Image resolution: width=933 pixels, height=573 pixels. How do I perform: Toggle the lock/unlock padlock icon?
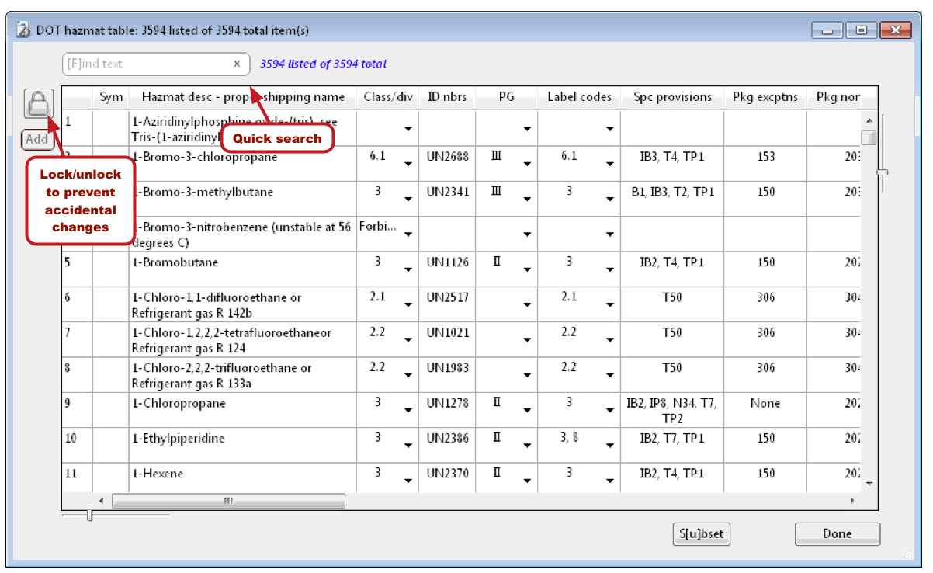pyautogui.click(x=37, y=104)
